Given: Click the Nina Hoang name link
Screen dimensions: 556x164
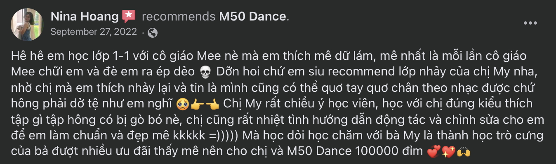Looking at the screenshot, I should point(85,17).
